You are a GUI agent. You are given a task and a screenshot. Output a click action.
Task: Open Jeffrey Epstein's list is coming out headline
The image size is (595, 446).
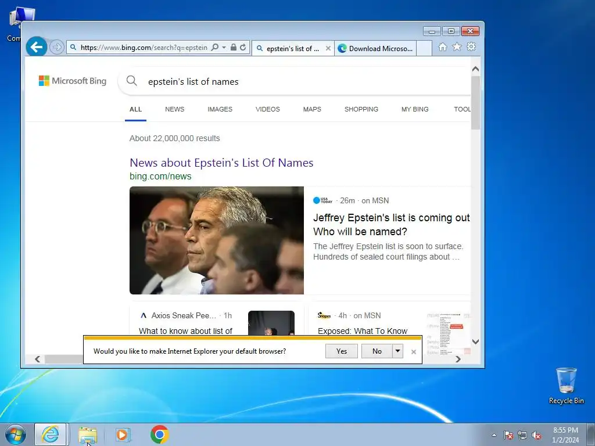tap(391, 225)
